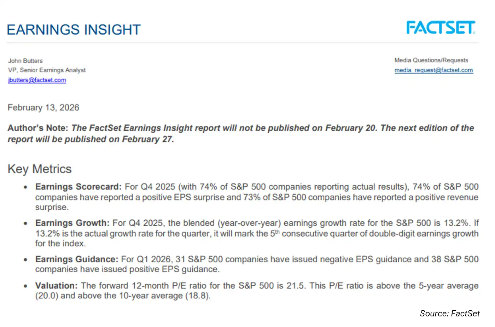
Task: Click the bullet point beside Valuation
Action: point(25,286)
